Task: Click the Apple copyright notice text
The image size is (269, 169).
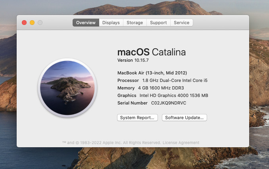Action: coord(111,142)
